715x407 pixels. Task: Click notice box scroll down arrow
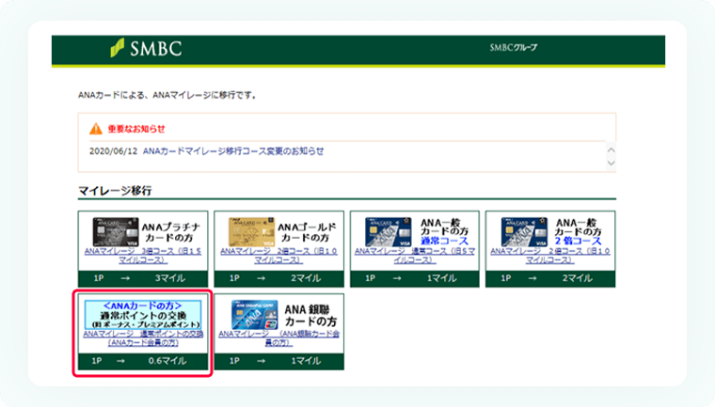tap(611, 163)
